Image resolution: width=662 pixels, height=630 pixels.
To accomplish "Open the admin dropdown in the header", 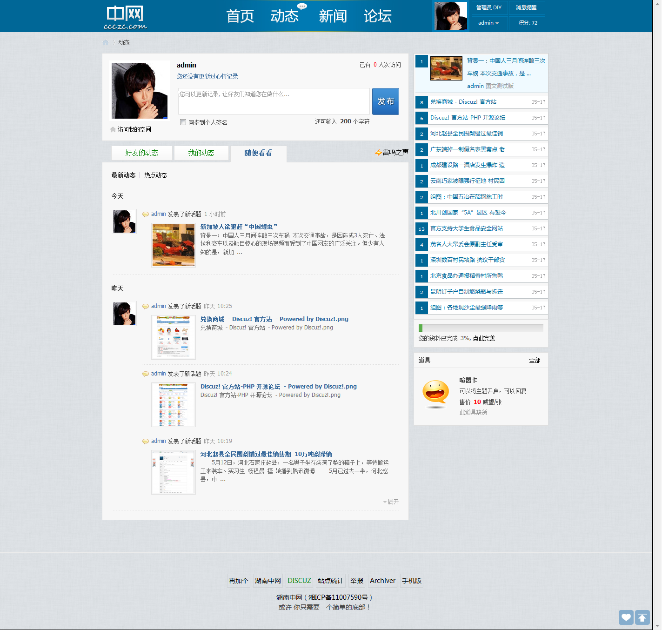I will point(488,23).
